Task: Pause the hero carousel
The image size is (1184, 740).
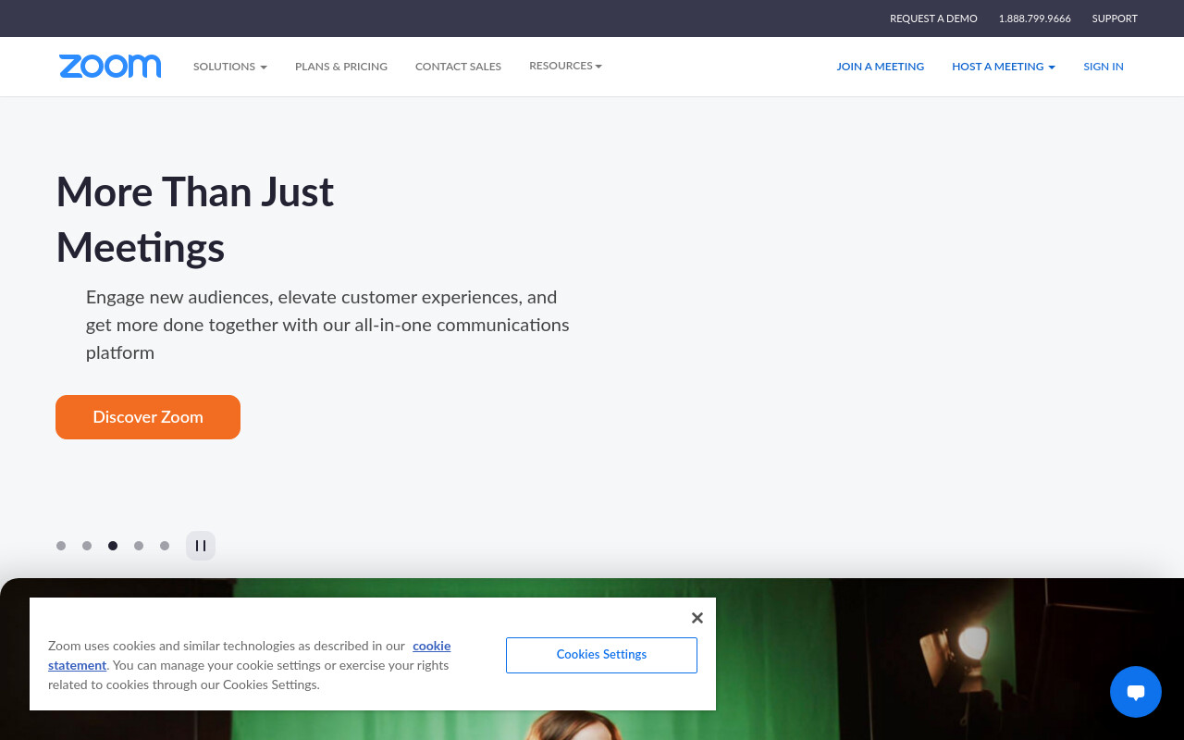Action: point(201,546)
